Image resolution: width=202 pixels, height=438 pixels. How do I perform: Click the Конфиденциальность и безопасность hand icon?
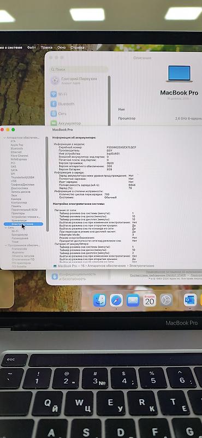click(x=55, y=276)
